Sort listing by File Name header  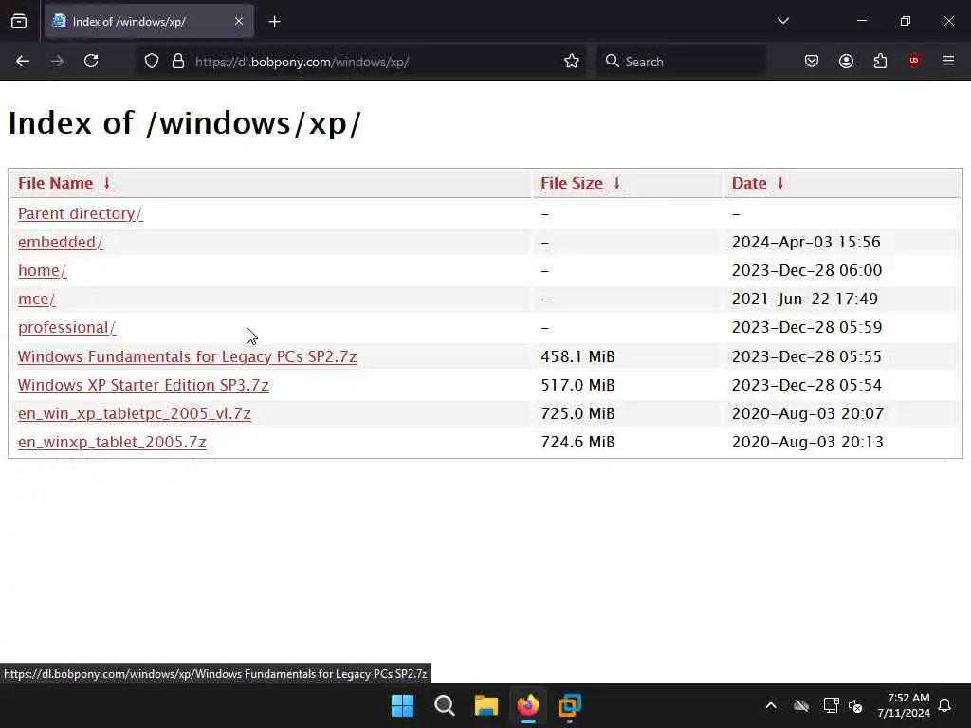click(x=55, y=183)
